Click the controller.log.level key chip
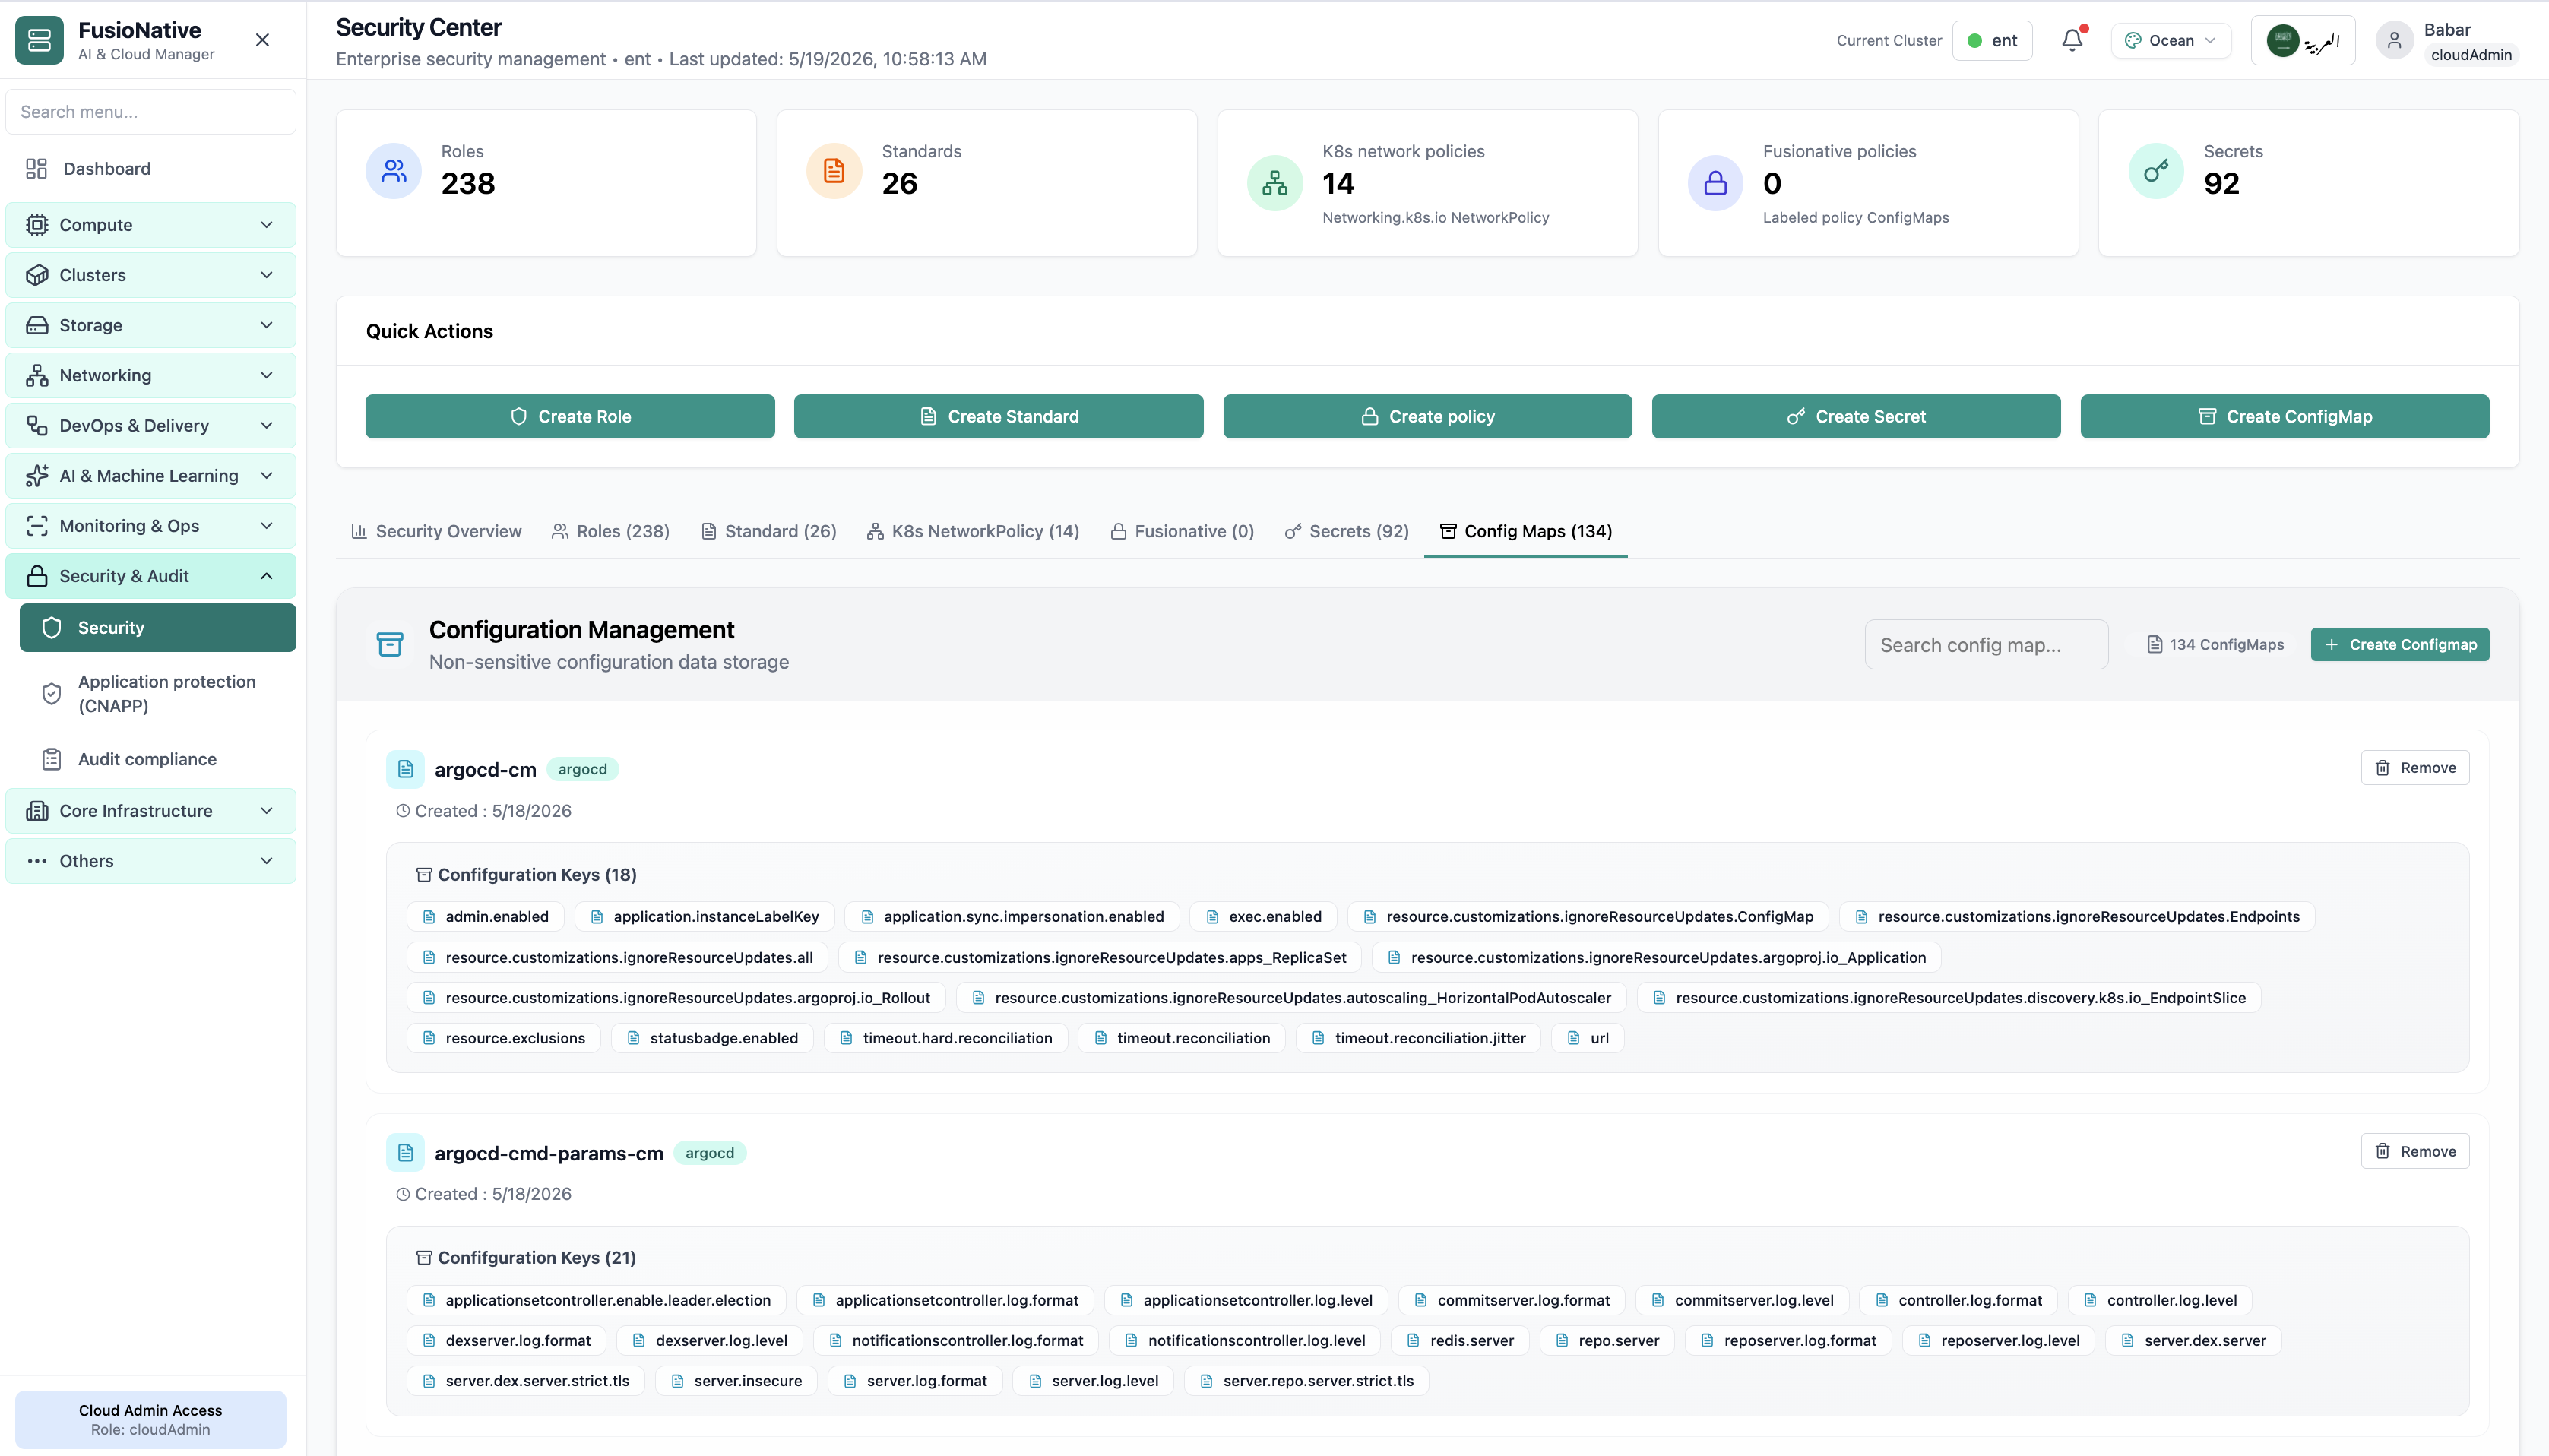2549x1456 pixels. [x=2160, y=1300]
